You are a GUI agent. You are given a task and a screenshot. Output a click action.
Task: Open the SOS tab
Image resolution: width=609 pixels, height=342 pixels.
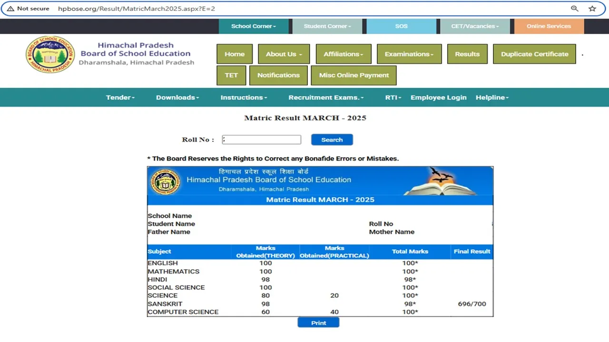(x=401, y=26)
